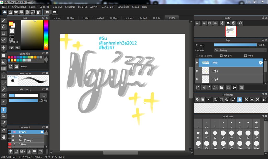Activate the Magic Wand tool
The width and height of the screenshot is (268, 159).
click(x=4, y=89)
